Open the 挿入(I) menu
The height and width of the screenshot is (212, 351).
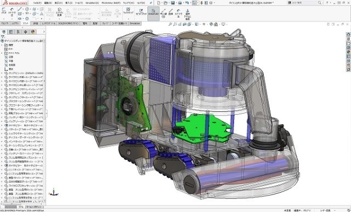click(68, 3)
